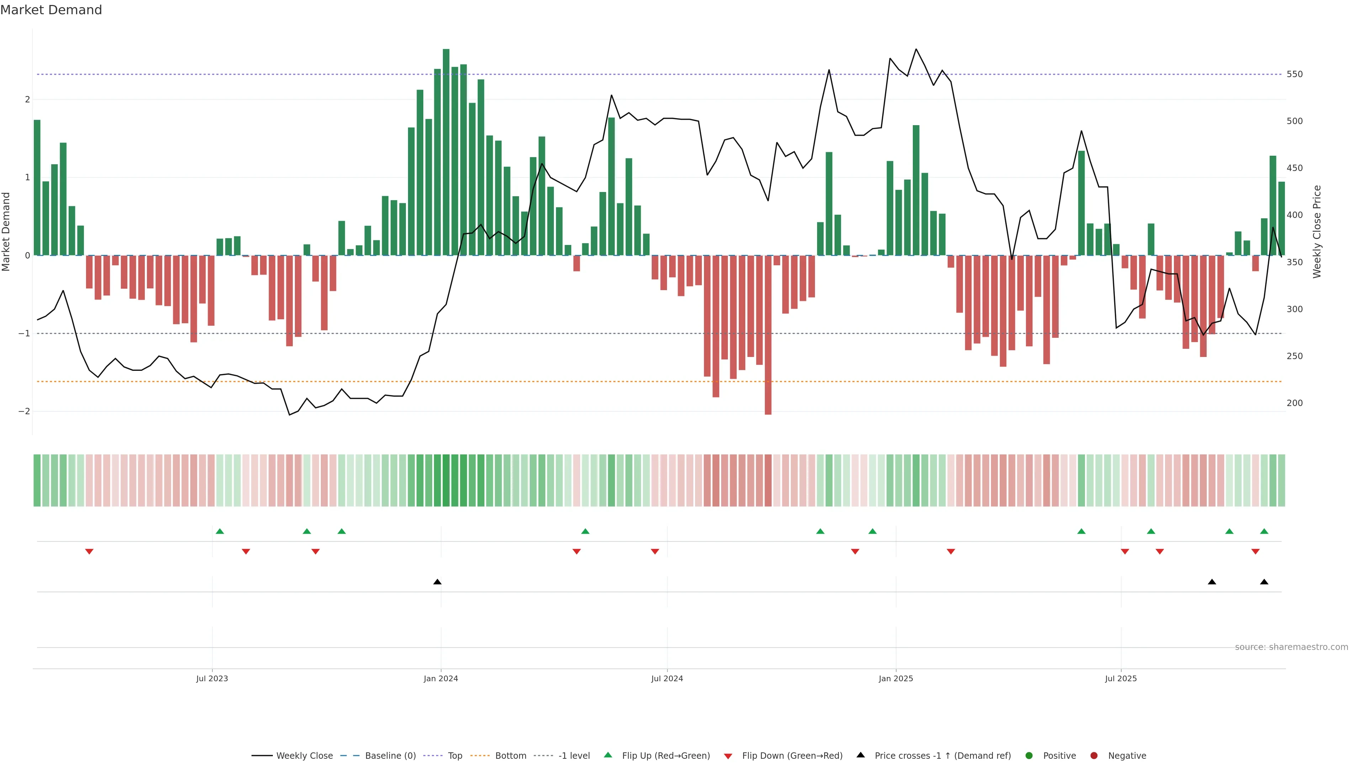The image size is (1366, 768).
Task: Click the Weekly Close Price axis title
Action: [x=1317, y=231]
